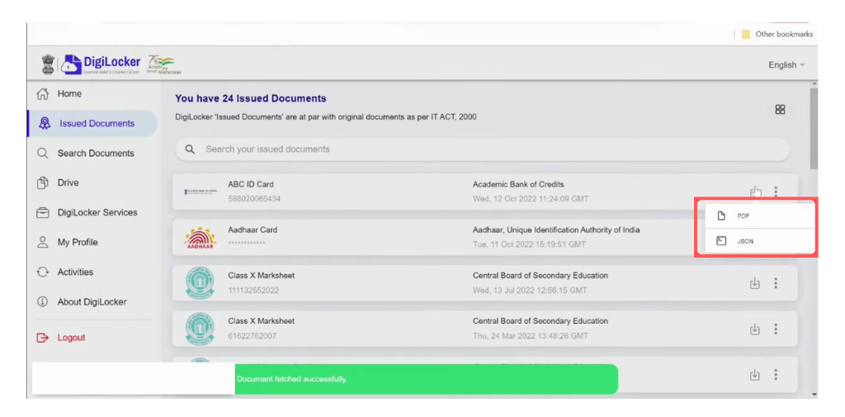The width and height of the screenshot is (845, 417).
Task: Click the JSON terminal icon in menu
Action: click(x=721, y=241)
